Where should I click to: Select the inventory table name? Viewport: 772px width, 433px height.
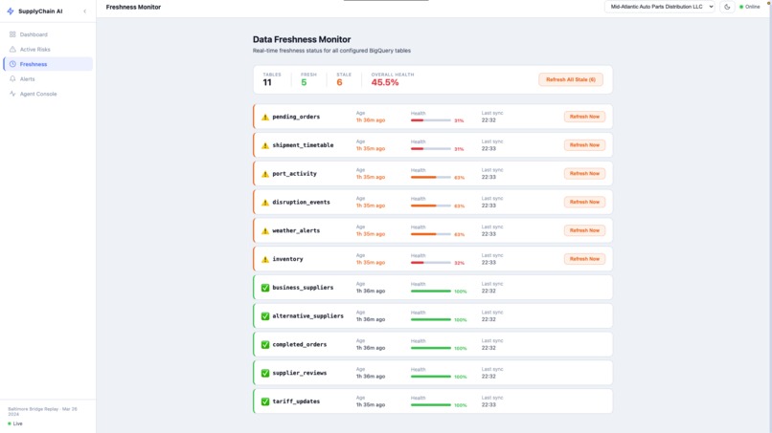287,259
